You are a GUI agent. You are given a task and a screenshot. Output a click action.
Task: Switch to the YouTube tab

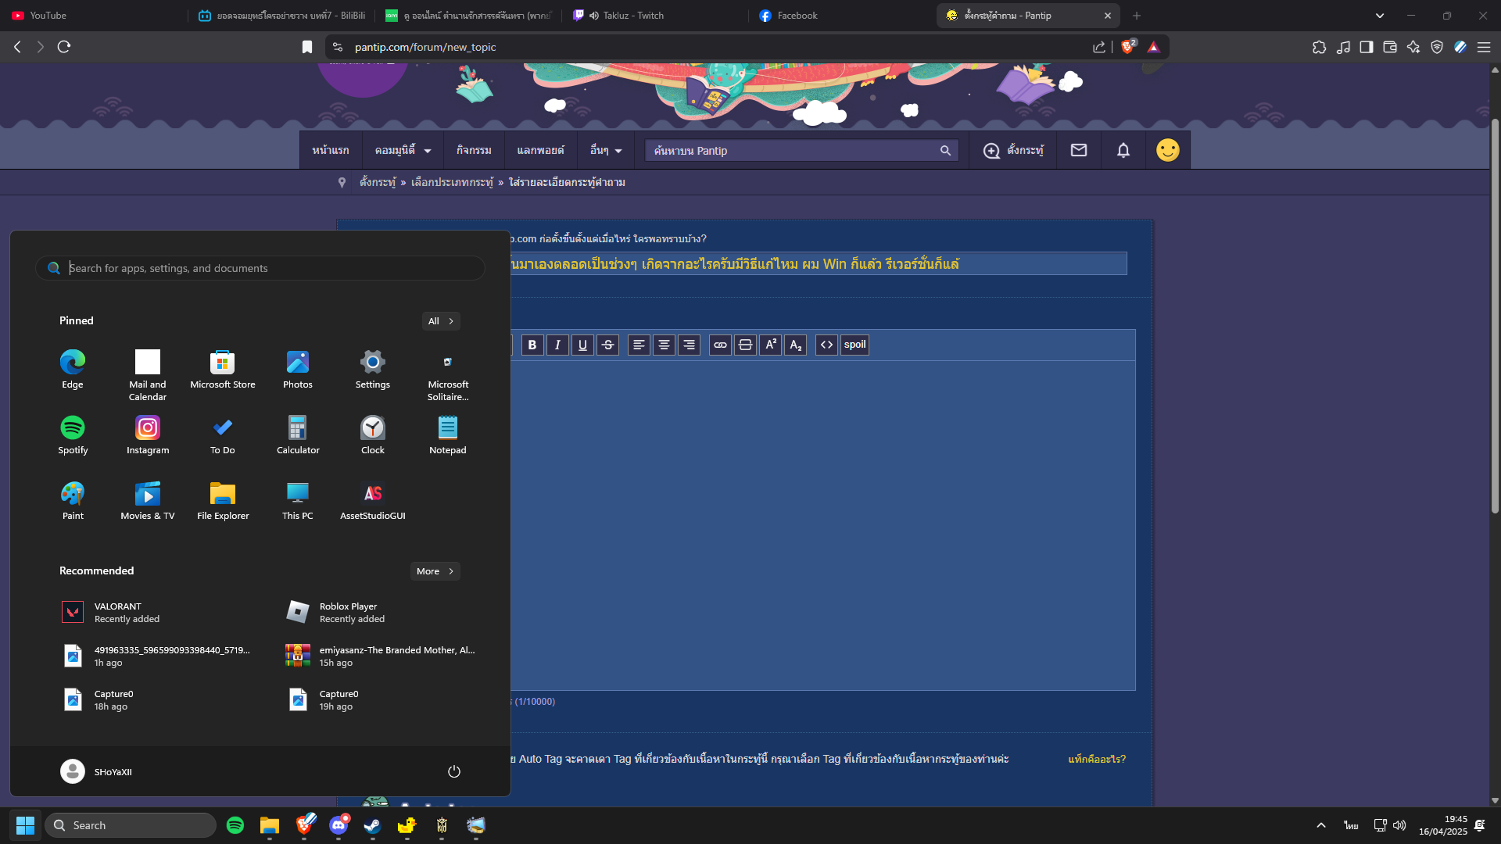[94, 16]
